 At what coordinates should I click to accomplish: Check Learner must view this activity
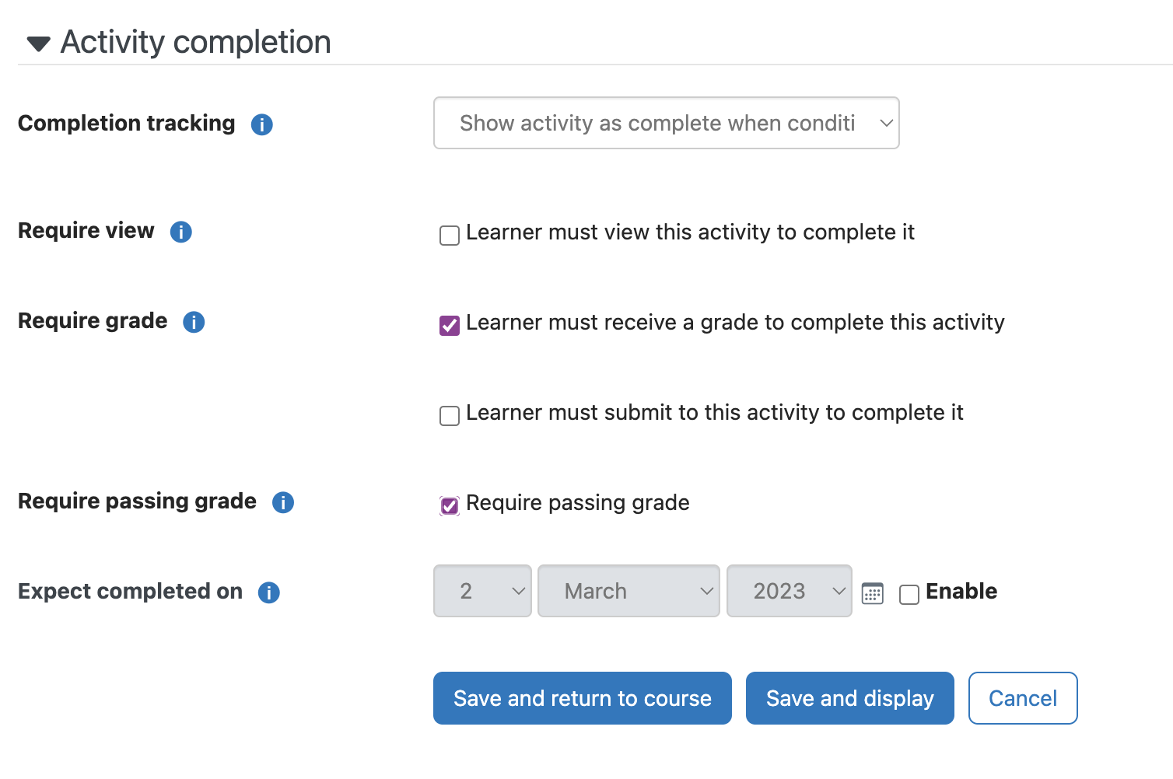tap(450, 235)
